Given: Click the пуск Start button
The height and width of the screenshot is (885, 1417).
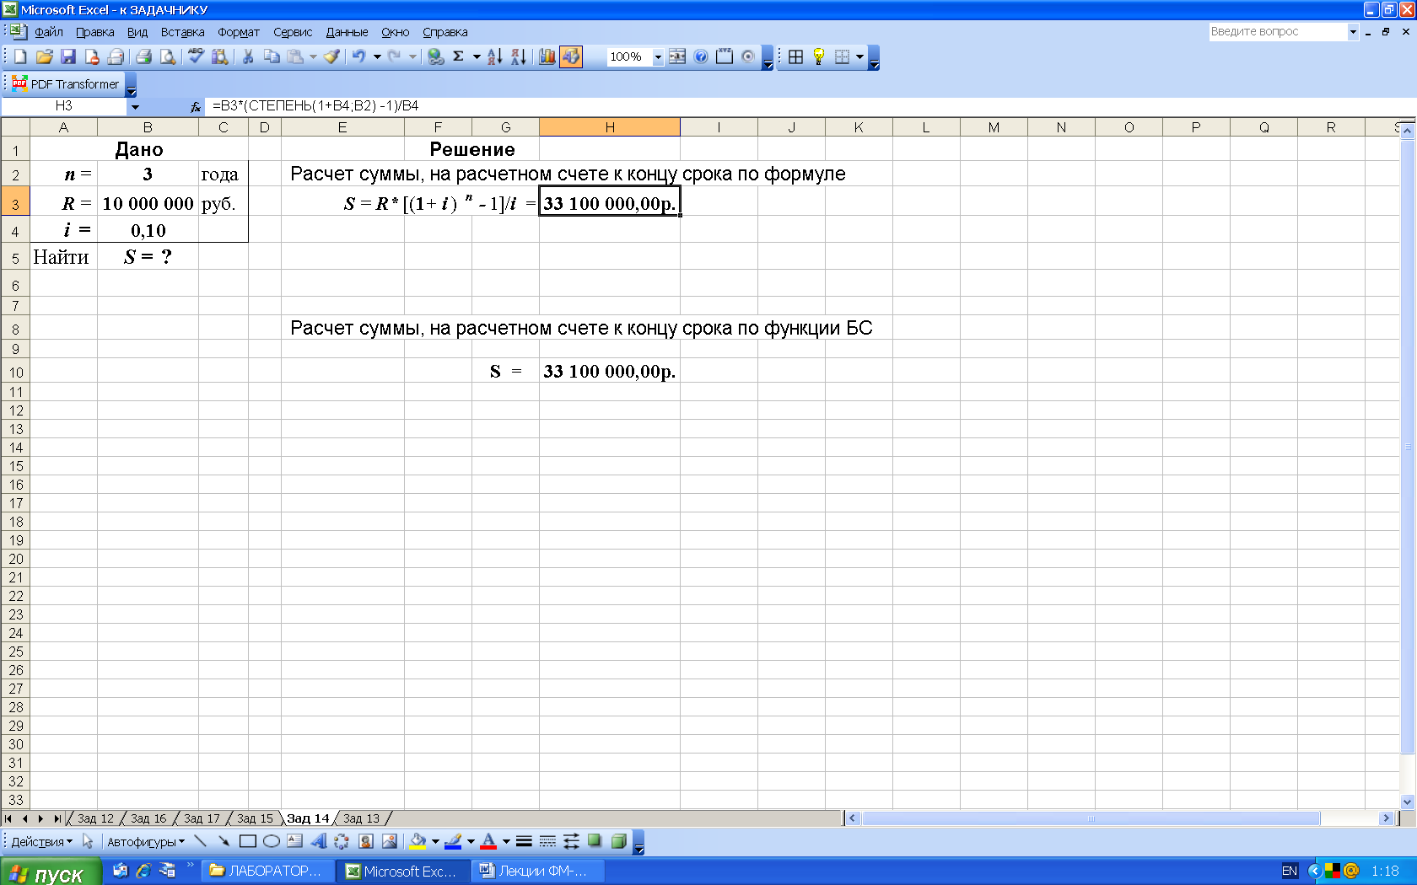Looking at the screenshot, I should [x=51, y=872].
